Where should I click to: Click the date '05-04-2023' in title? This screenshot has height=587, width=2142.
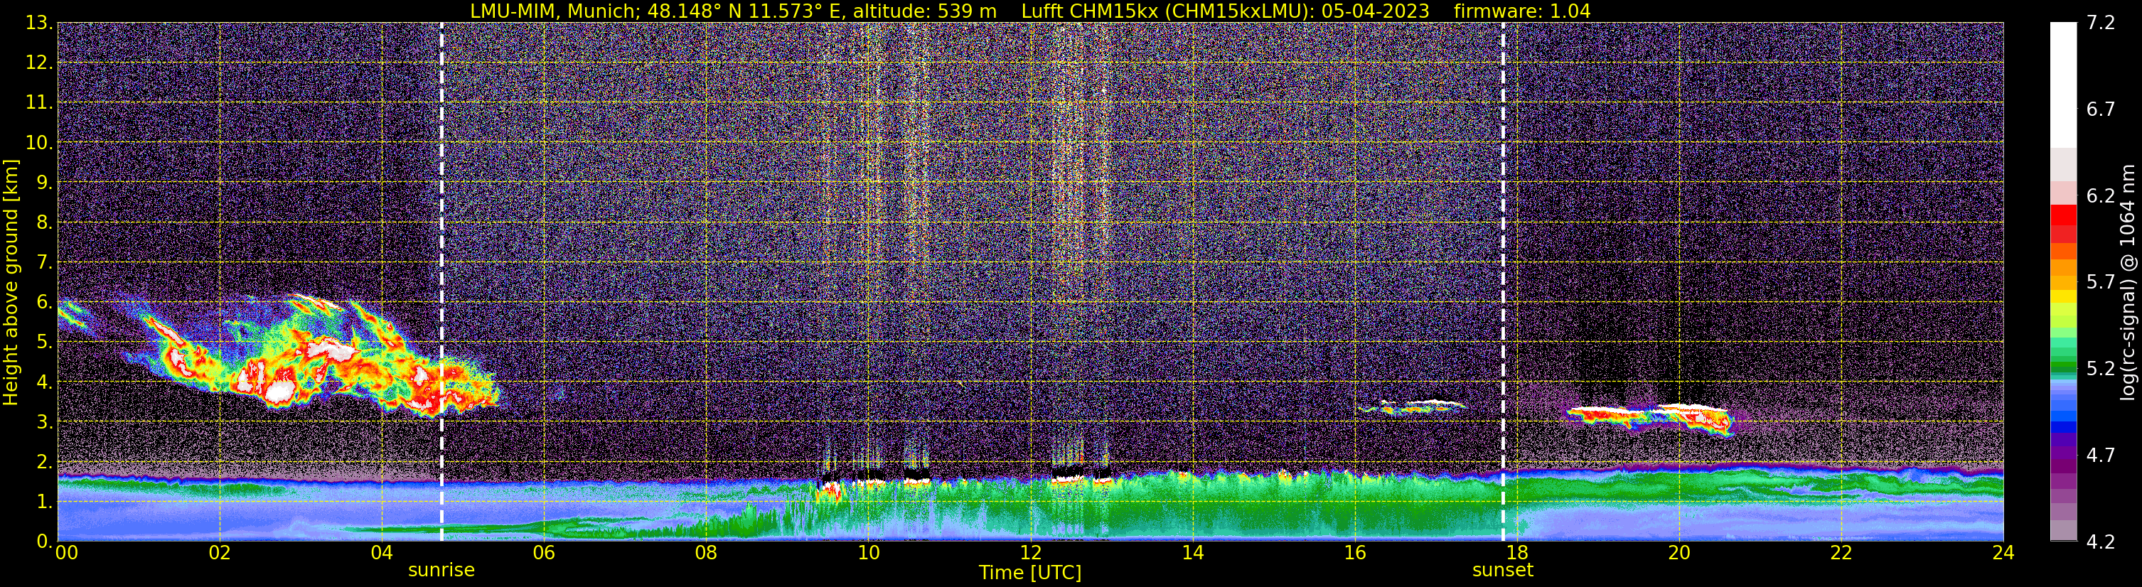(1376, 11)
